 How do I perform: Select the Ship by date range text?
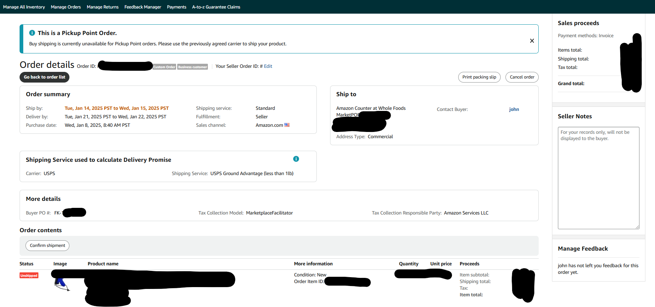pyautogui.click(x=117, y=108)
